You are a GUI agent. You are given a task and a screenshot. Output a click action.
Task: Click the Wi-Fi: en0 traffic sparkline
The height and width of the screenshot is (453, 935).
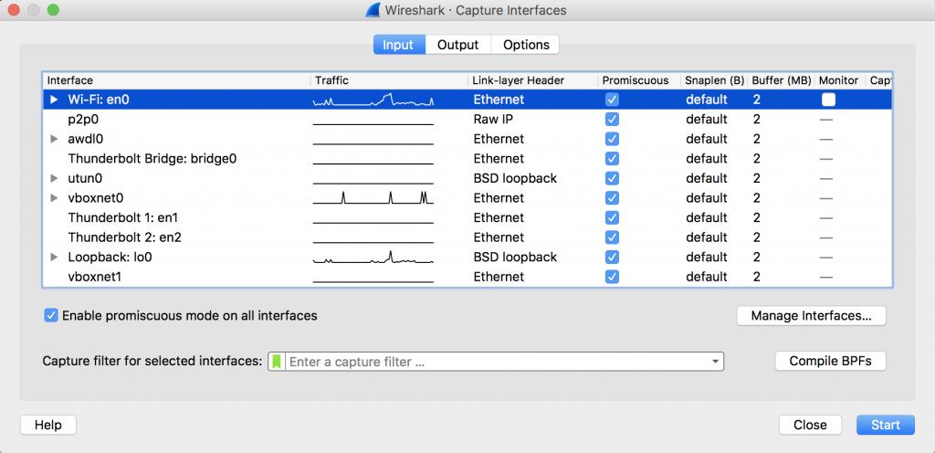(x=373, y=100)
